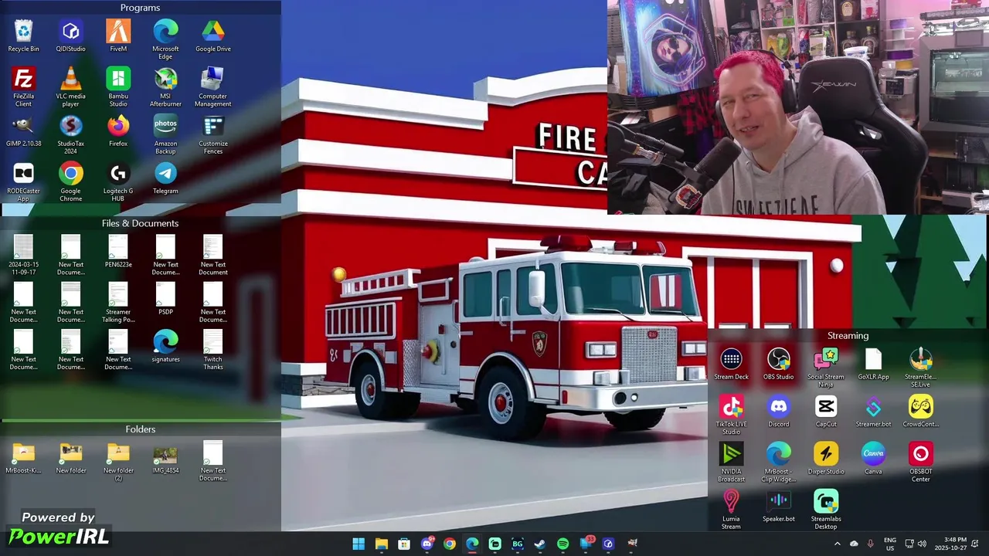Switch to Chrome on the taskbar
The height and width of the screenshot is (556, 989).
pyautogui.click(x=450, y=544)
